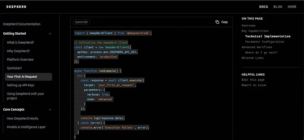Click the console.error 'Execution failed:' line
Viewport: 304px width, 140px height.
pos(115,127)
